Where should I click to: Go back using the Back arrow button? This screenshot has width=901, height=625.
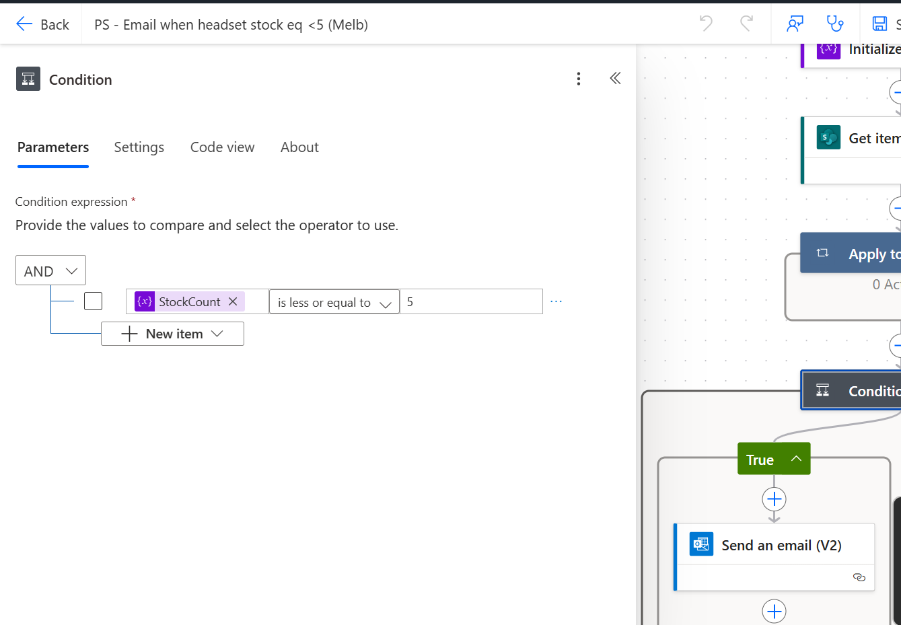42,24
